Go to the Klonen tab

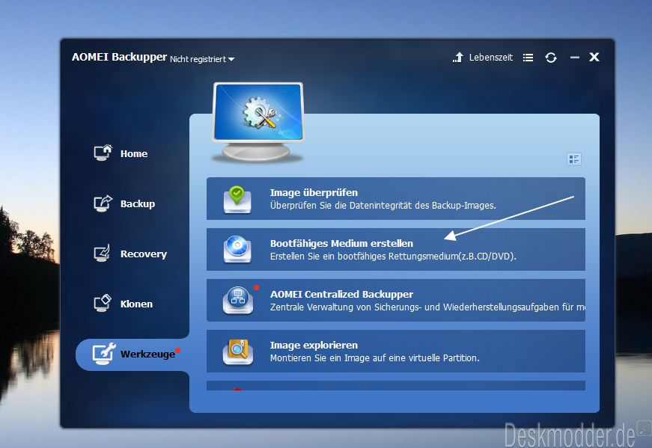tap(123, 304)
